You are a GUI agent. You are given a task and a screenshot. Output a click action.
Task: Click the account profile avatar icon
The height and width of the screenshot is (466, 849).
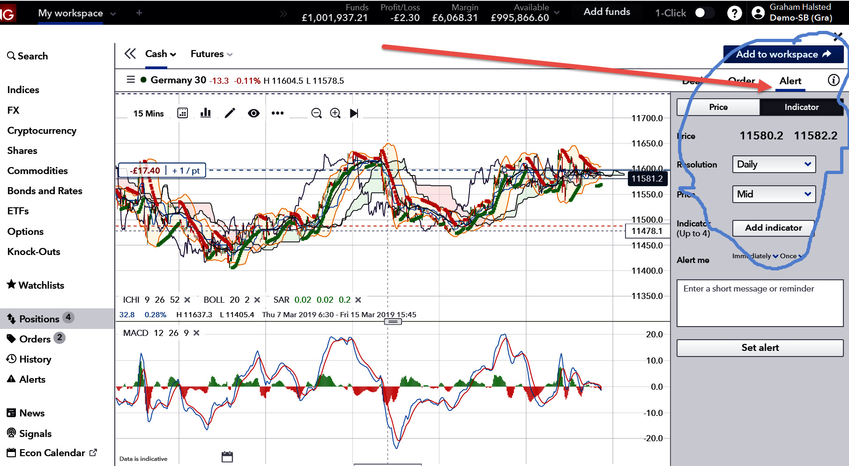(x=758, y=13)
